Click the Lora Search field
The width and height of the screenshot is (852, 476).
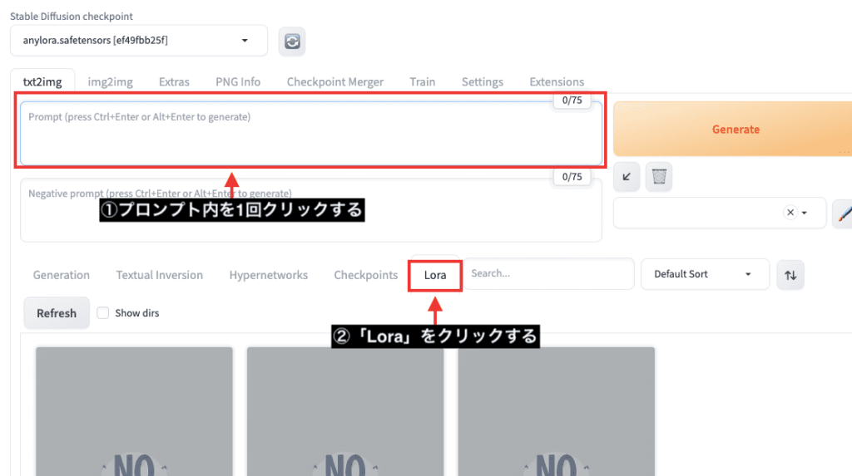click(549, 273)
